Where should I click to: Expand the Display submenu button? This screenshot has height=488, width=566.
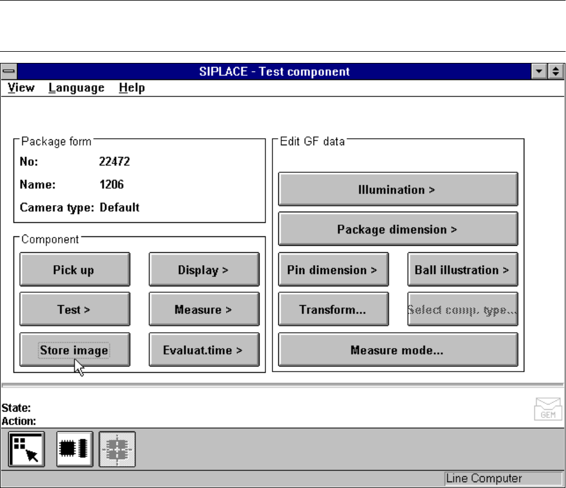point(204,270)
